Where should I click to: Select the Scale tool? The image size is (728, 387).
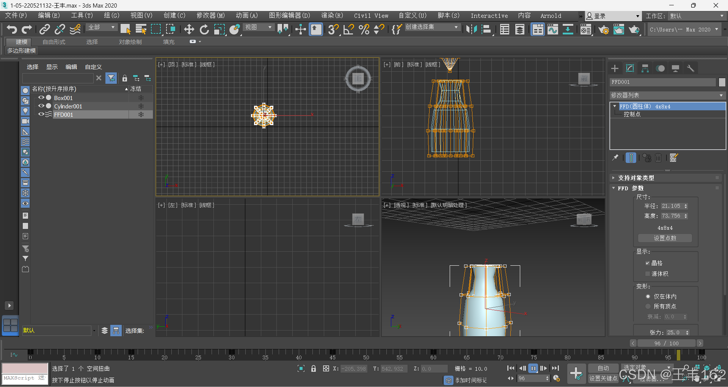[220, 29]
